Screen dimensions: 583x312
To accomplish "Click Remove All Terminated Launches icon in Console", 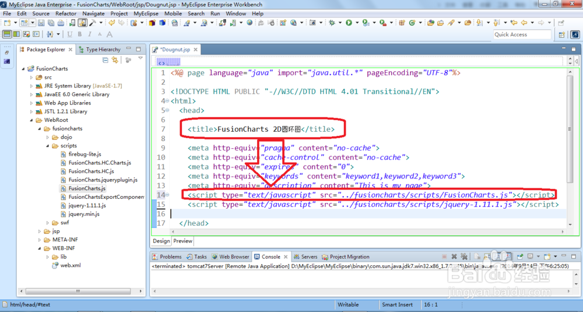I will [463, 257].
